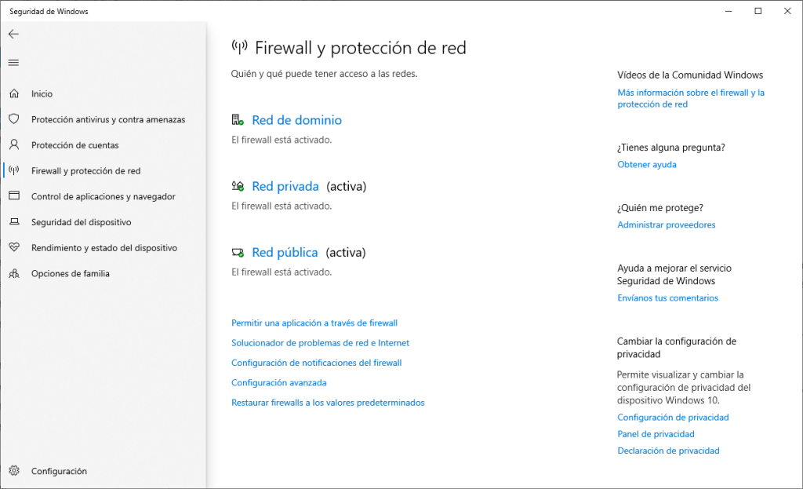The image size is (803, 489).
Task: Open the Obtener ayuda link
Action: point(646,165)
